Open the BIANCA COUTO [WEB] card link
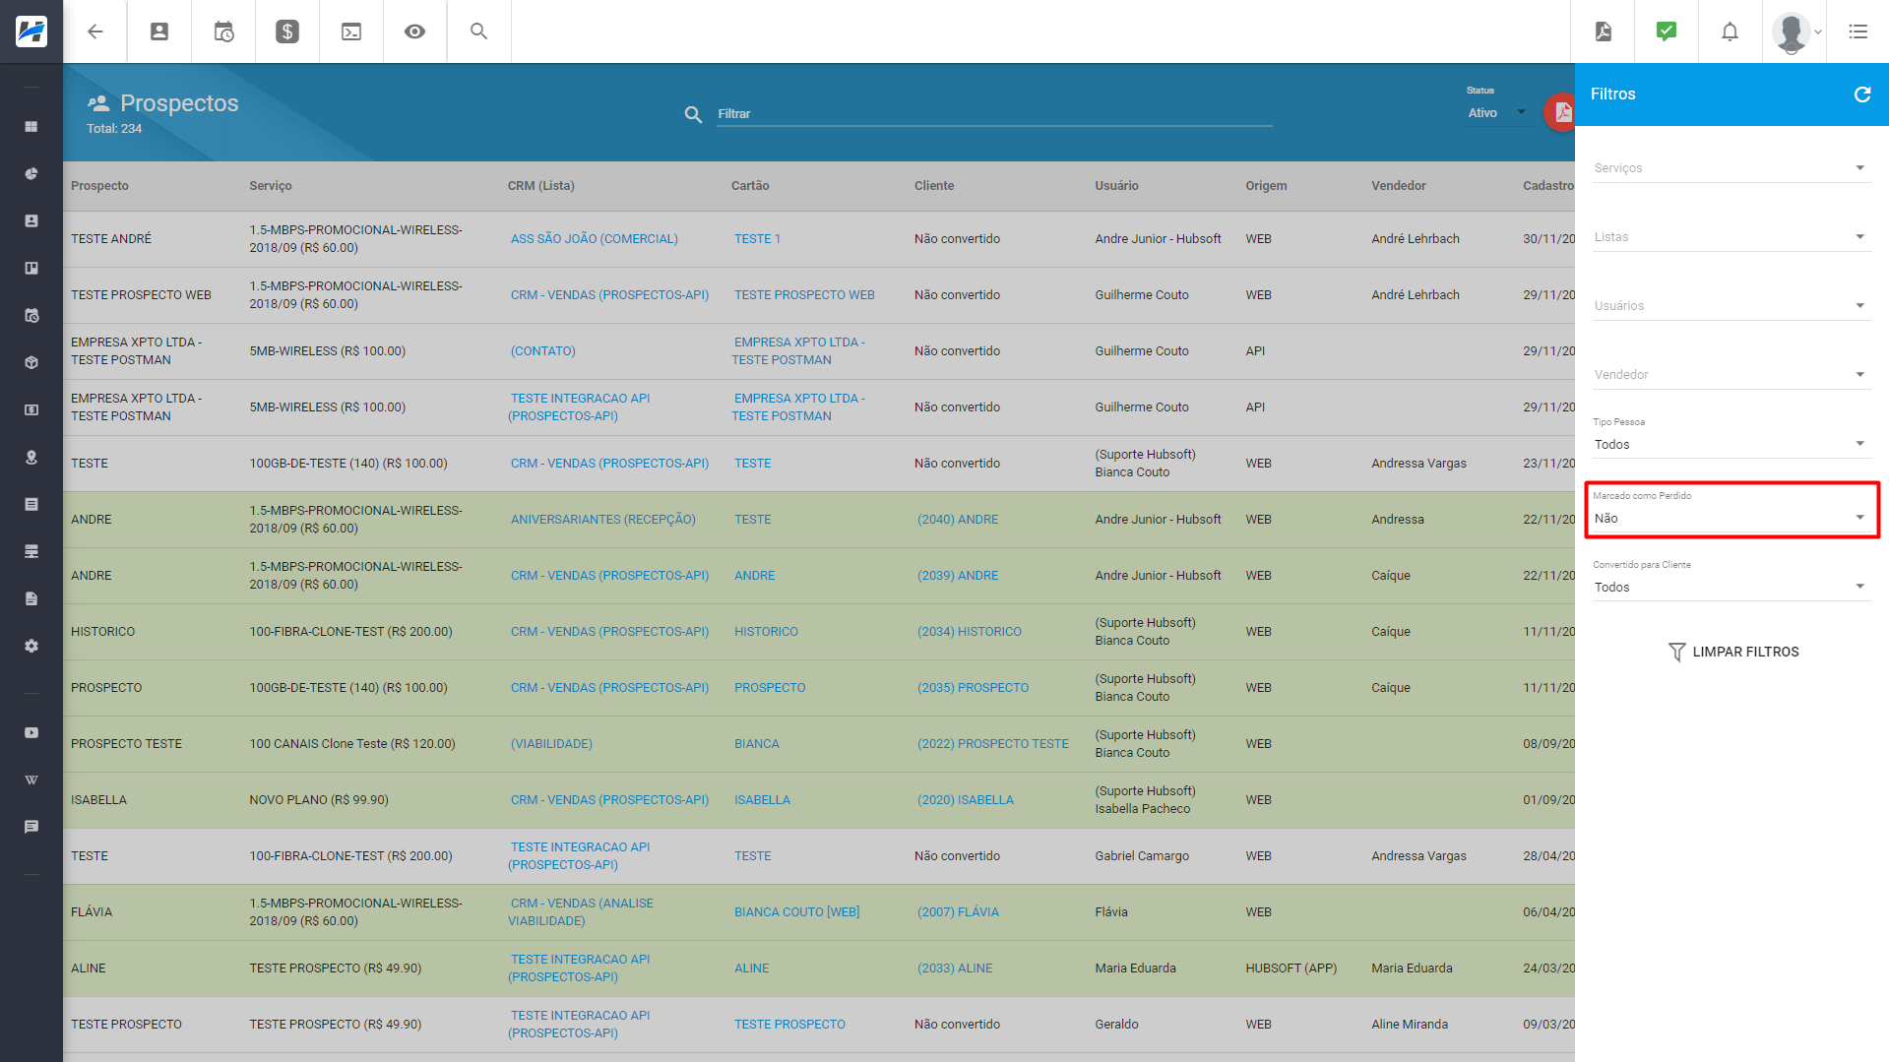Screen dimensions: 1889x1062 pyautogui.click(x=796, y=912)
